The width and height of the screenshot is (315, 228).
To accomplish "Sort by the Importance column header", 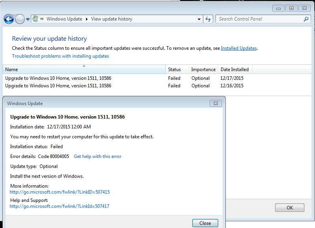I will click(x=203, y=70).
